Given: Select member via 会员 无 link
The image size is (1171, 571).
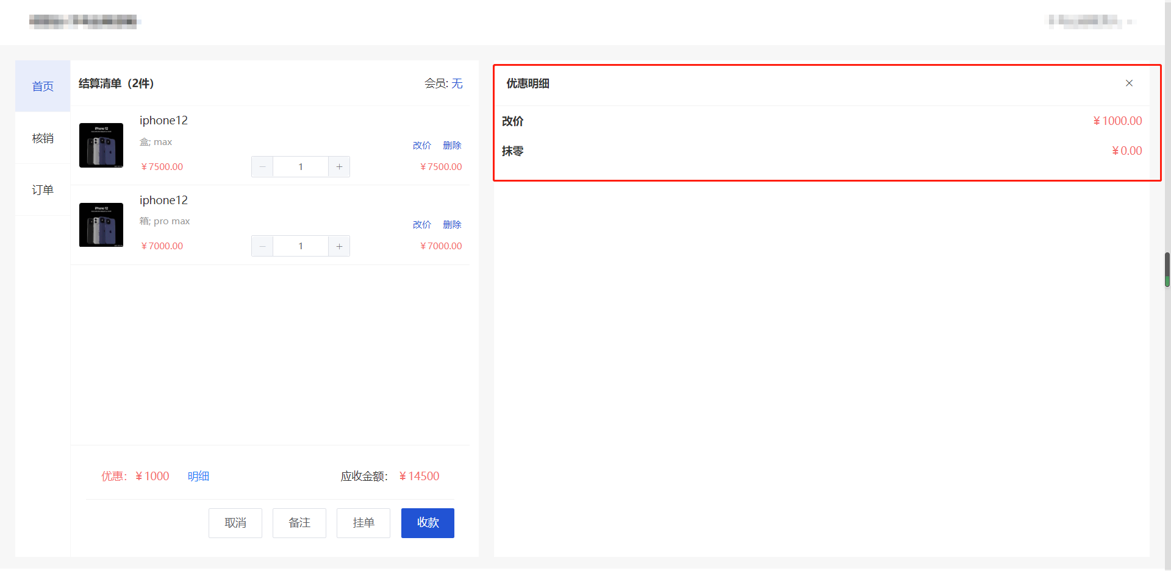Looking at the screenshot, I should pos(457,83).
